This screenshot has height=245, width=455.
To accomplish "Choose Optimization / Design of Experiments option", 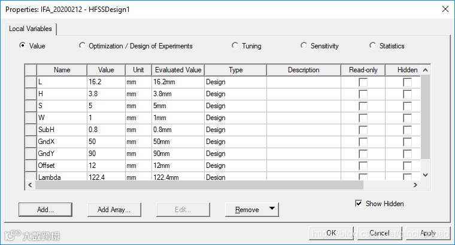I will point(83,46).
